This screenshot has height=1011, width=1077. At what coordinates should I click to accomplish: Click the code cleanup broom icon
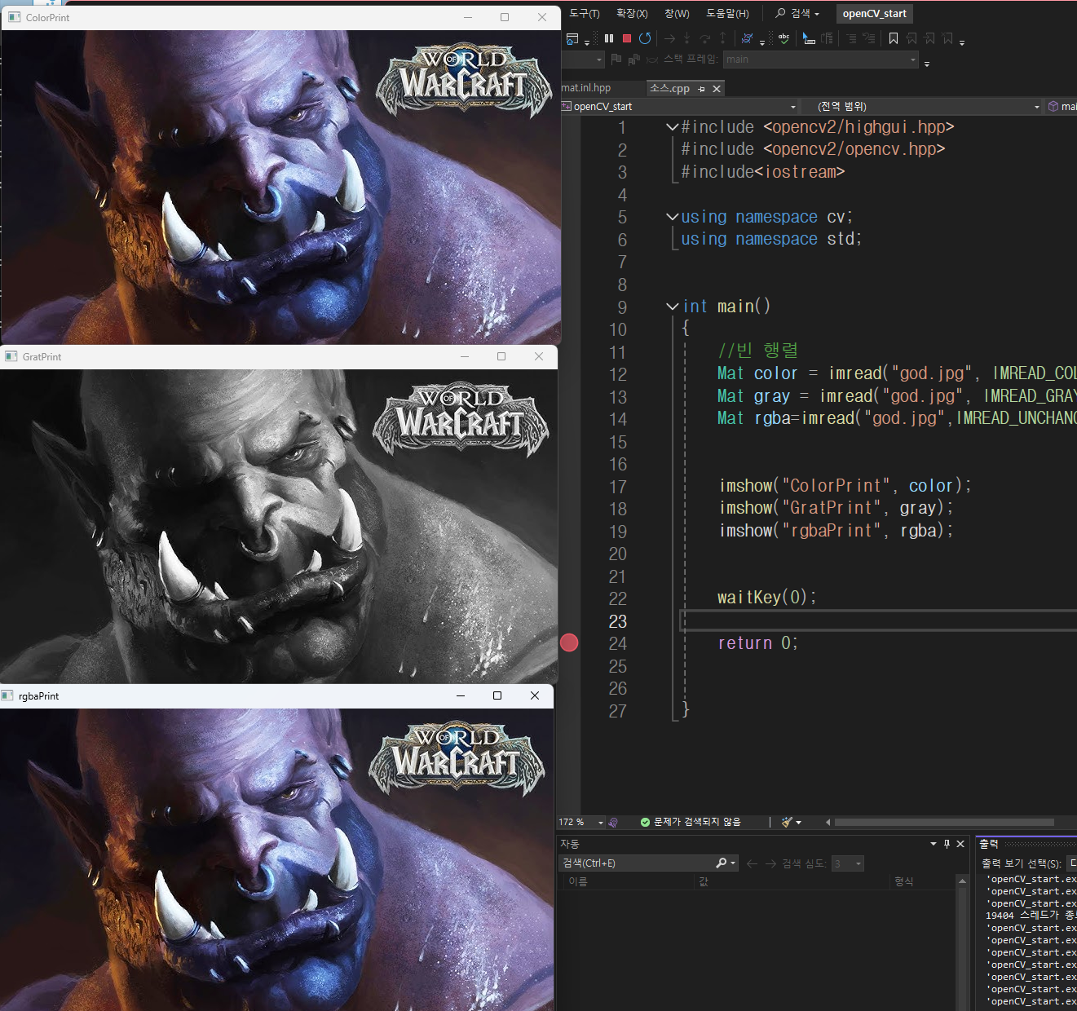(787, 822)
